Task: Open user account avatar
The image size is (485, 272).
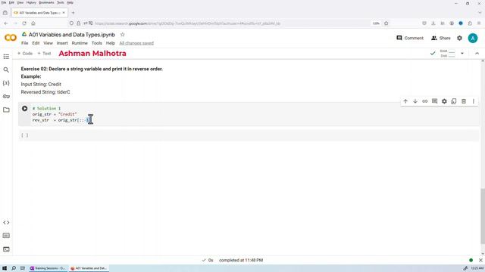Action: click(473, 38)
